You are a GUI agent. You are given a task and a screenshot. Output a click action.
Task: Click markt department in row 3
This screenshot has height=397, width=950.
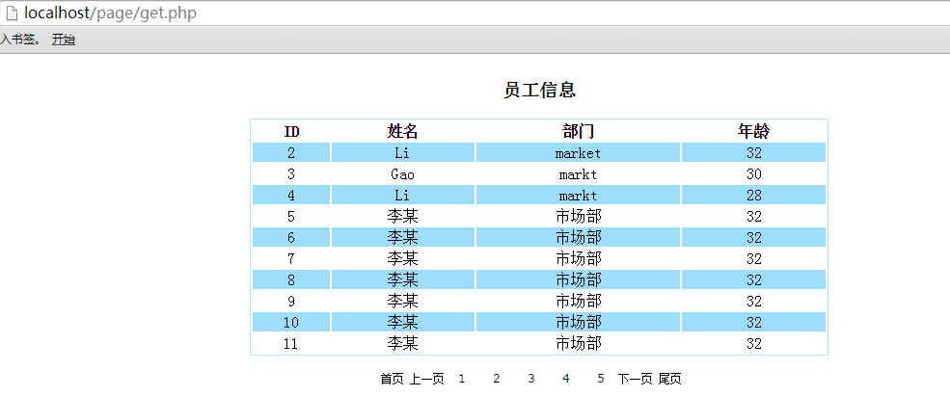click(x=578, y=174)
